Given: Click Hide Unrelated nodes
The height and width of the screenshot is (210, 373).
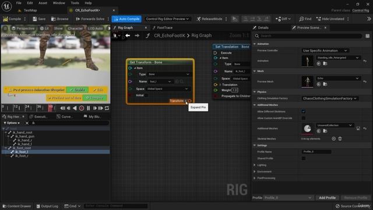Looking at the screenshot, I should 330,19.
